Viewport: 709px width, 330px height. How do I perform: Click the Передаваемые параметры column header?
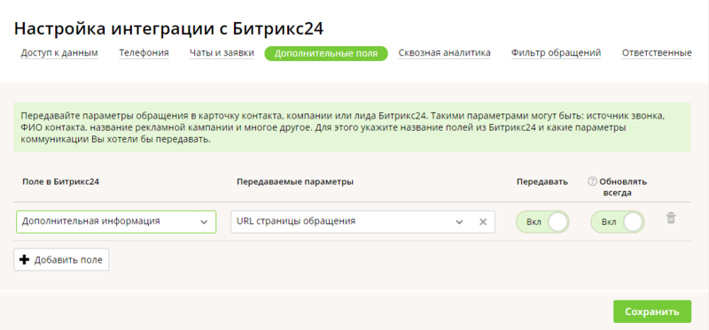[x=295, y=182]
